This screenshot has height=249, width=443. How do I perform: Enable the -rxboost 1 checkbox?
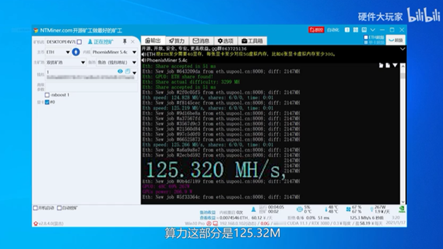pyautogui.click(x=47, y=94)
